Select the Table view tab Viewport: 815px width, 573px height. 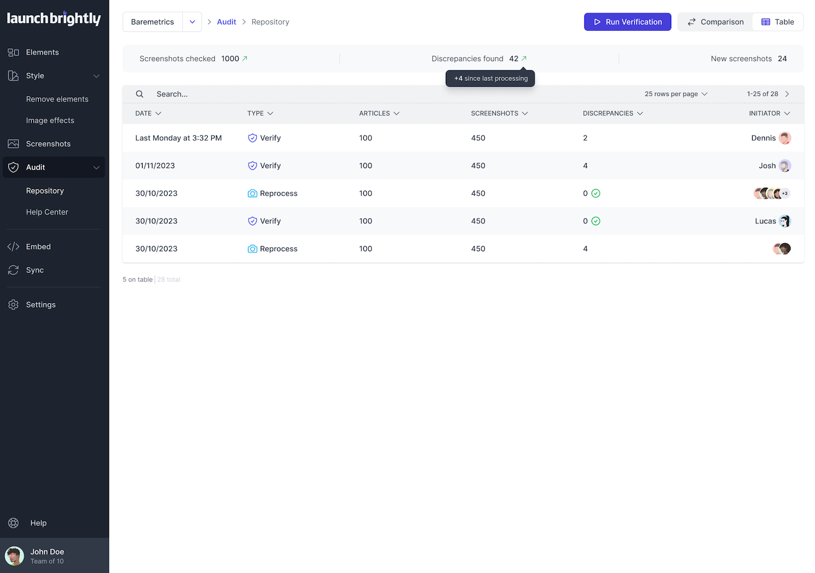pyautogui.click(x=778, y=22)
